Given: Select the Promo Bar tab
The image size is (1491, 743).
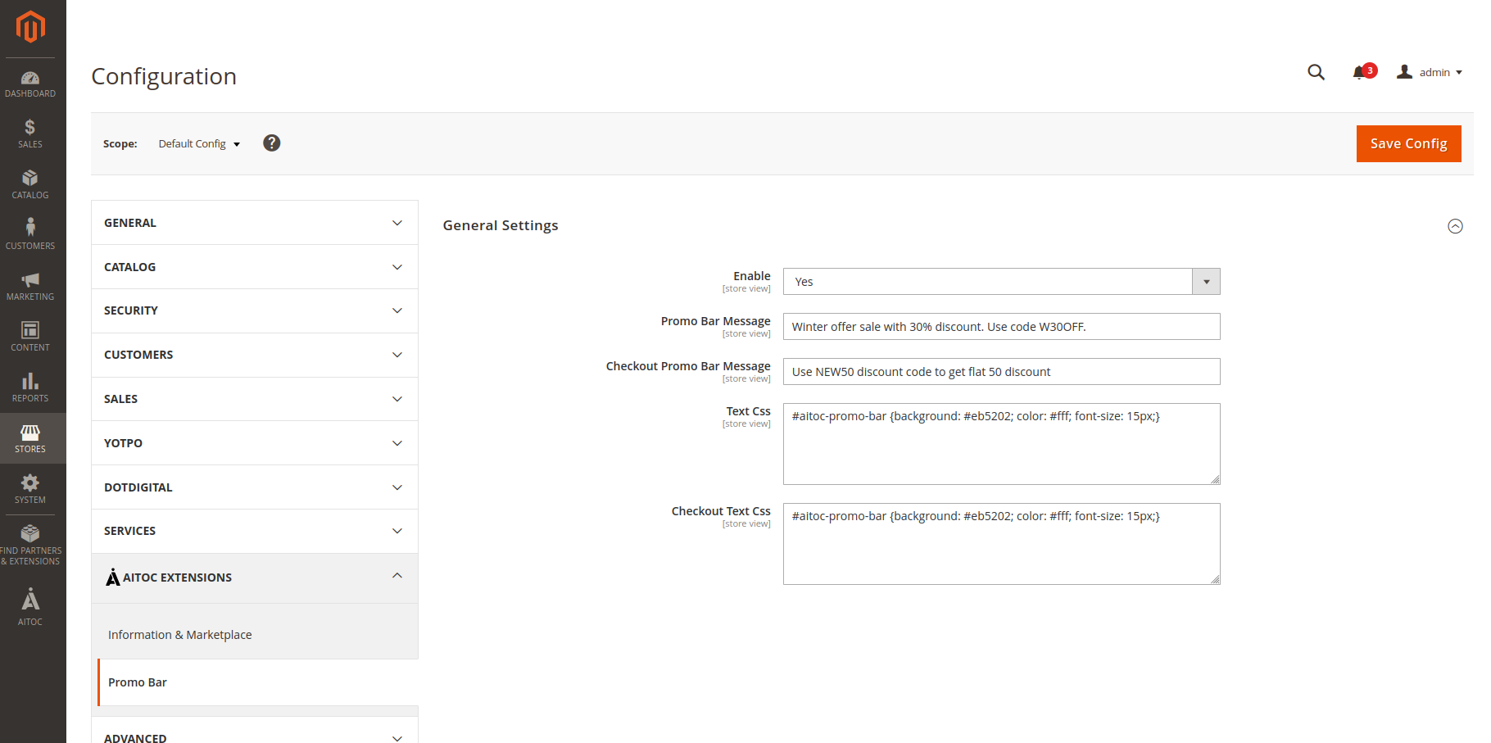Looking at the screenshot, I should coord(258,682).
